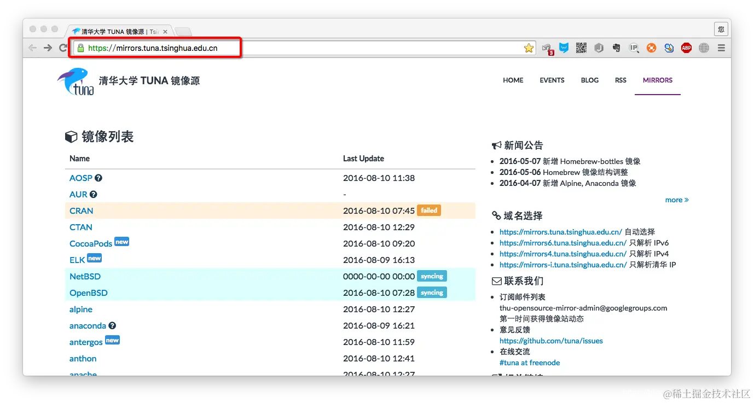The width and height of the screenshot is (754, 403).
Task: Open the AOSP mirror link
Action: pos(81,178)
